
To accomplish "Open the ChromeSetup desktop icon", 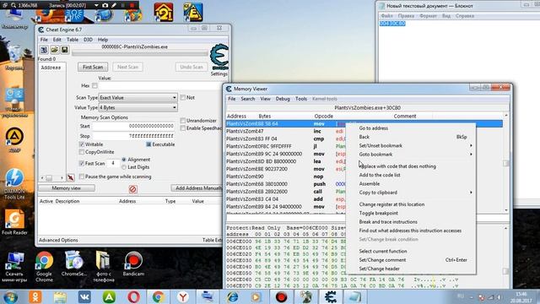I will coord(73,263).
